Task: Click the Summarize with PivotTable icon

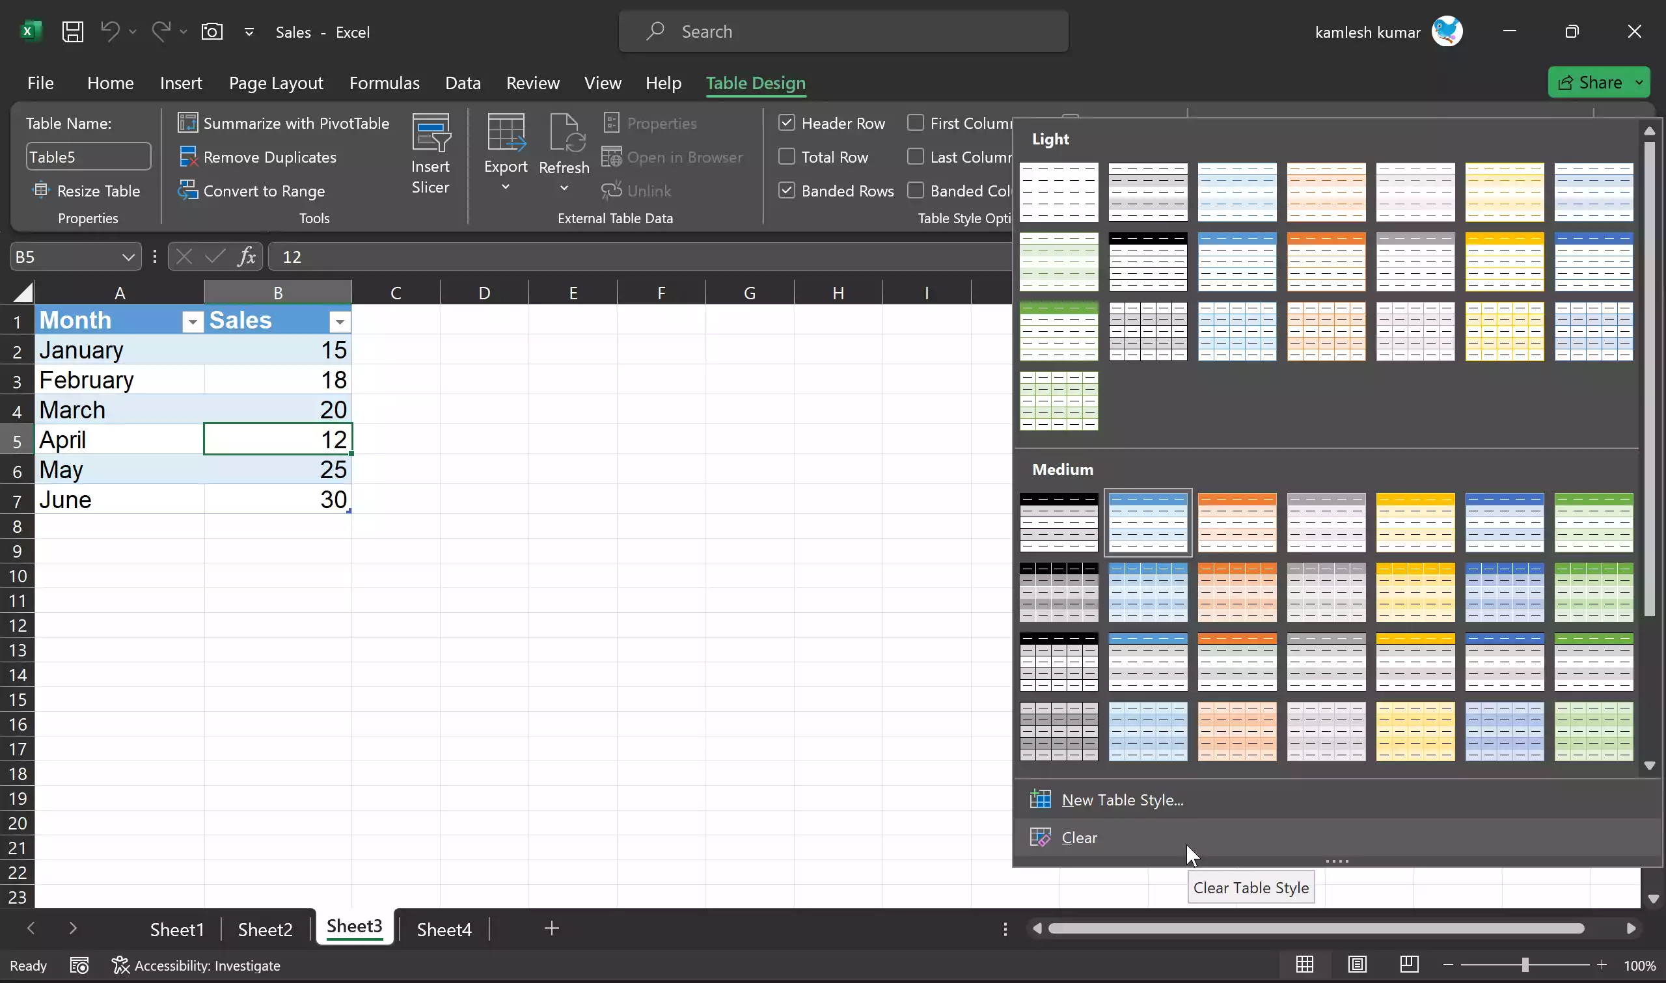Action: (186, 122)
